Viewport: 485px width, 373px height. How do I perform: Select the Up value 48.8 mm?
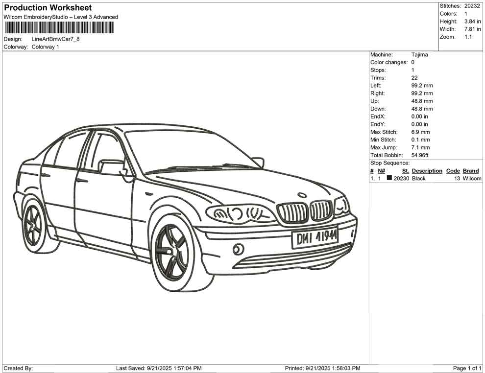(422, 101)
